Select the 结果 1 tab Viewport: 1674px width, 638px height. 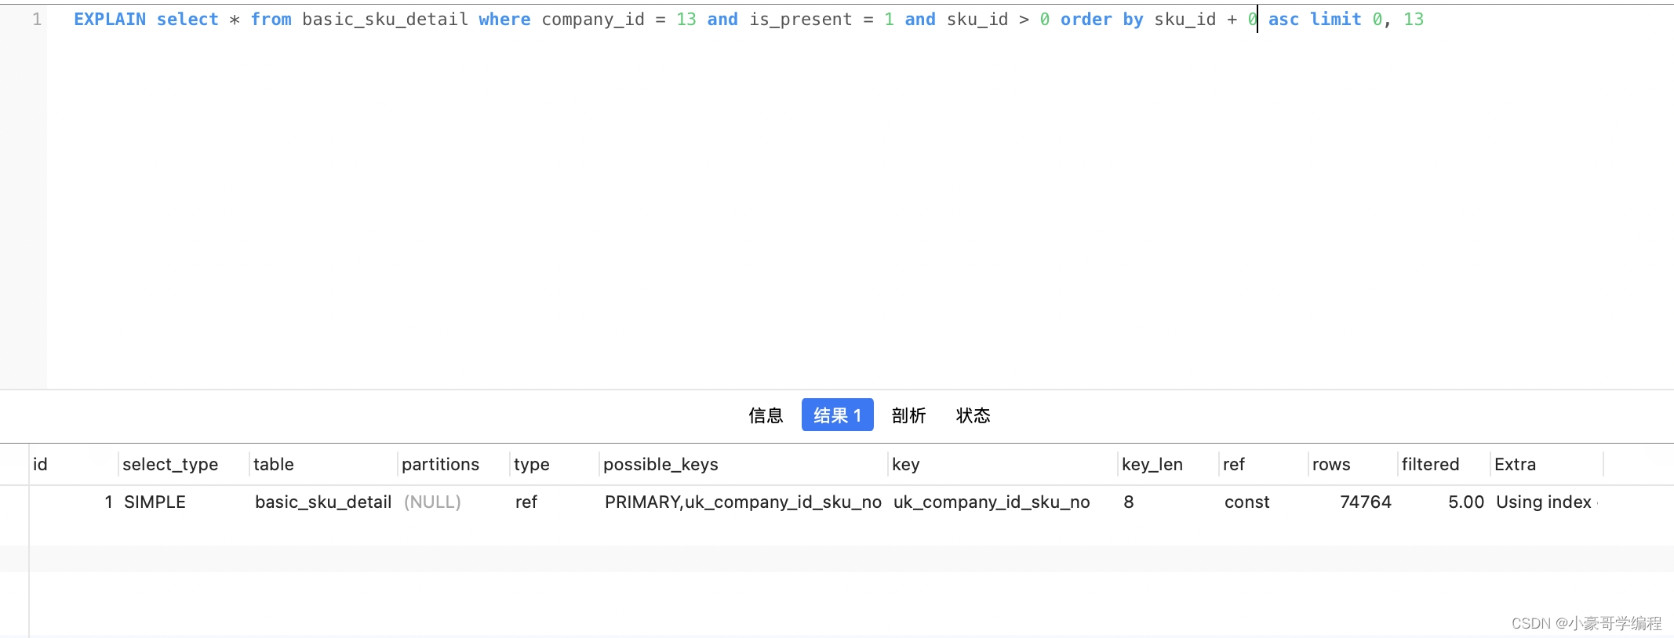point(837,415)
